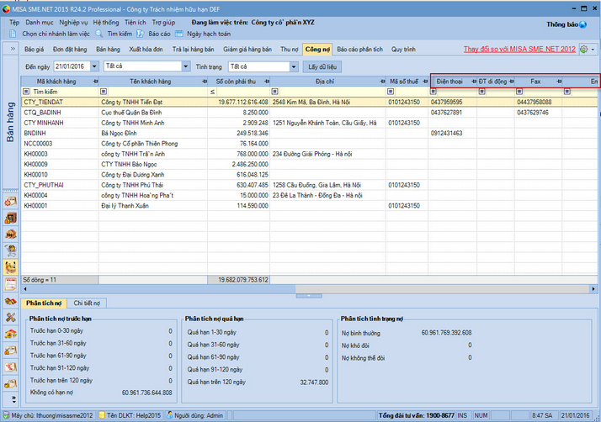Select the Phân tích nợ tab
Viewport: 601px width, 422px height.
tap(44, 303)
